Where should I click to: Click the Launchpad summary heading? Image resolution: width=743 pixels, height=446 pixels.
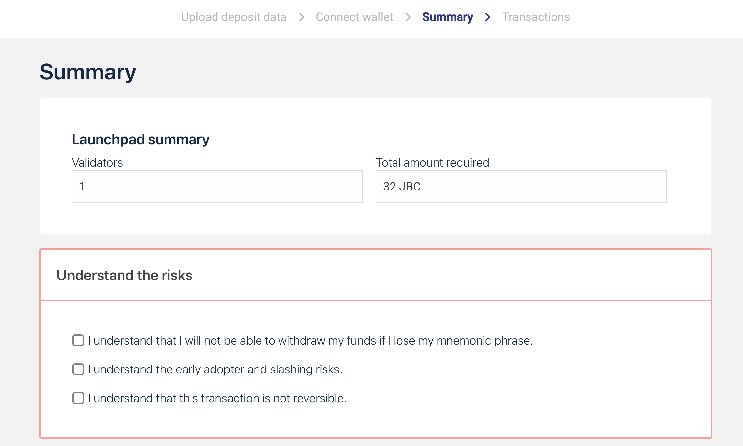(140, 139)
